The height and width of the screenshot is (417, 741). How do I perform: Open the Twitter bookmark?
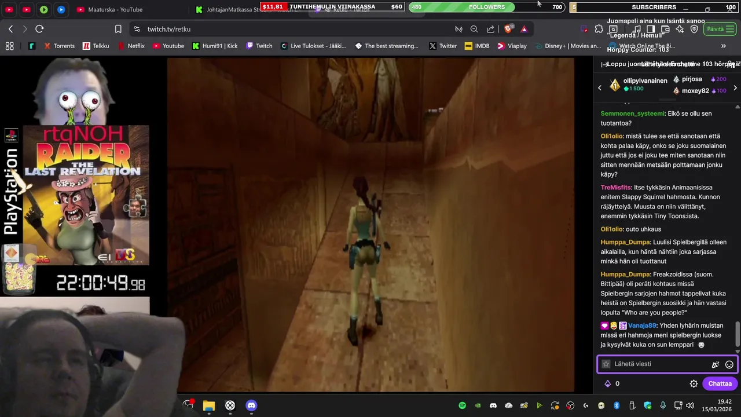pos(443,46)
